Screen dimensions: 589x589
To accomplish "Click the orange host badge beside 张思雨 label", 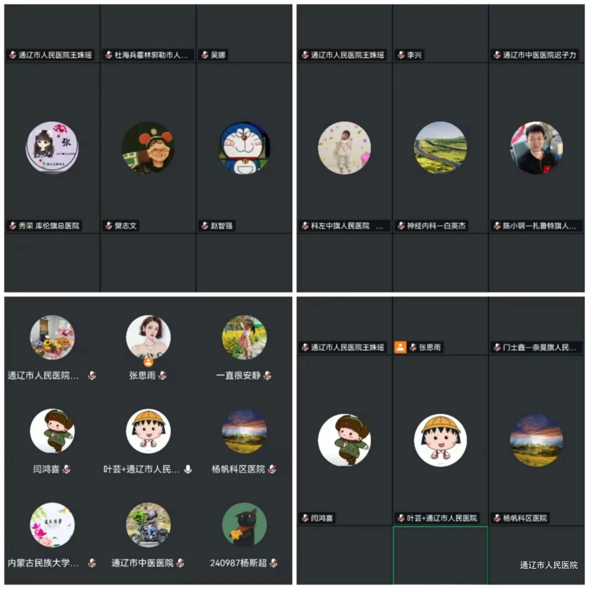I will pos(400,347).
